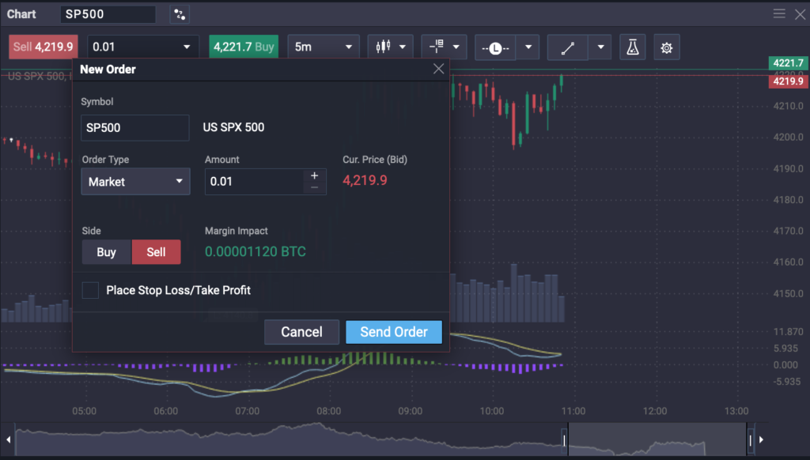Click the Chart menu label

click(21, 13)
